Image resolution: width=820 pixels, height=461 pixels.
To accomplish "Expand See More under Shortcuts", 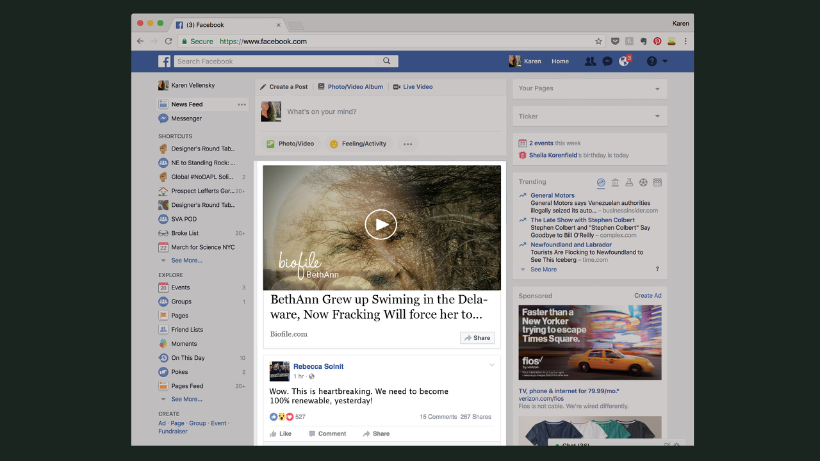I will click(x=186, y=261).
